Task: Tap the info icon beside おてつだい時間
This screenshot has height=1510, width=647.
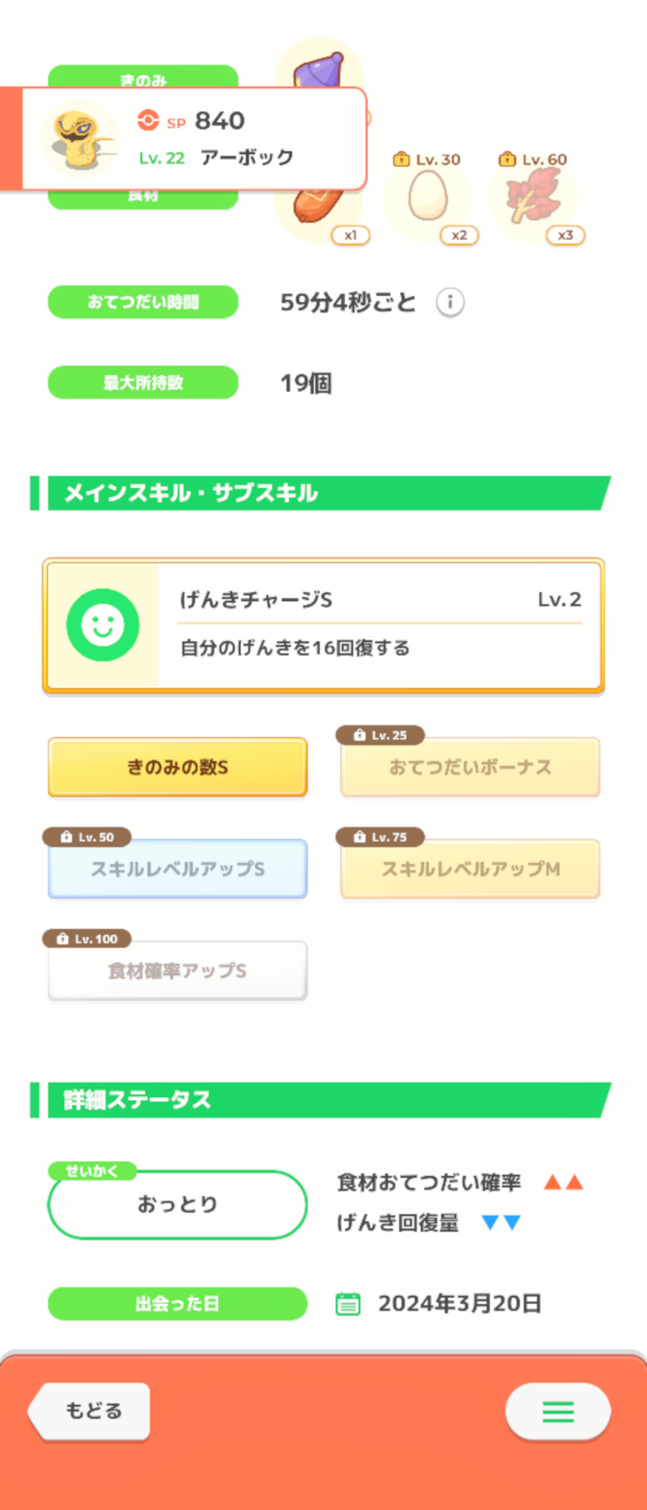Action: pyautogui.click(x=450, y=302)
